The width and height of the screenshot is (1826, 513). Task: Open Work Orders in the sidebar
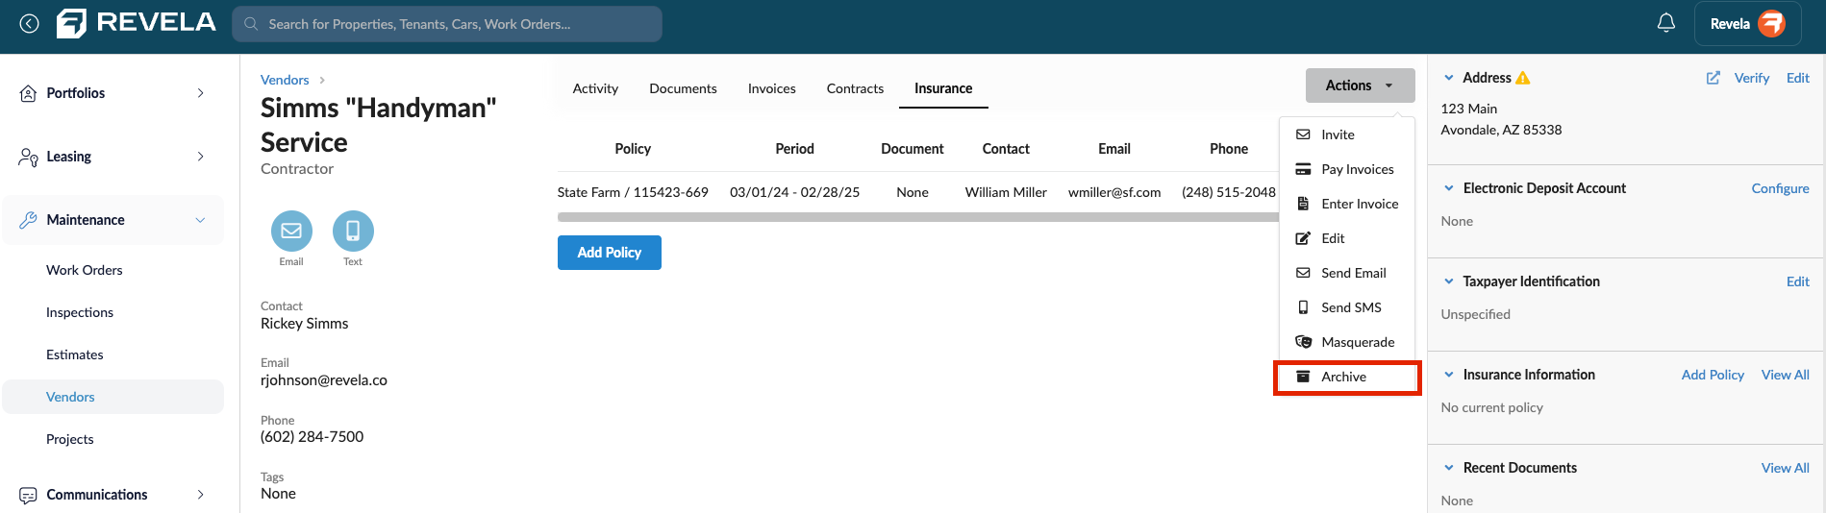[x=85, y=270]
